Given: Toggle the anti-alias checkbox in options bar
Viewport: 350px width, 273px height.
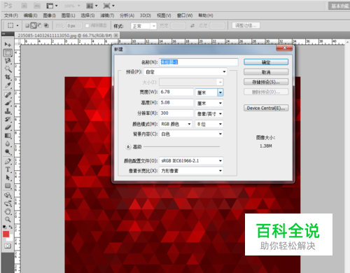Looking at the screenshot, I should tap(87, 26).
